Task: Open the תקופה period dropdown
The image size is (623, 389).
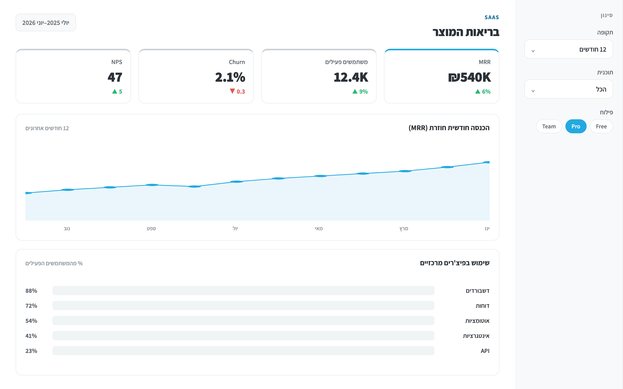Action: click(x=568, y=49)
